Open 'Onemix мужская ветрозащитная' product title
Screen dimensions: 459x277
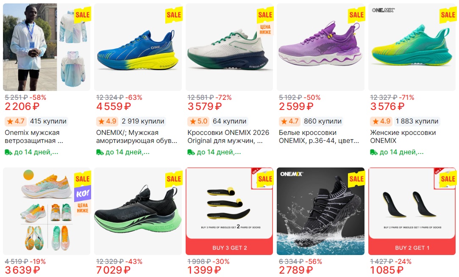[34, 137]
